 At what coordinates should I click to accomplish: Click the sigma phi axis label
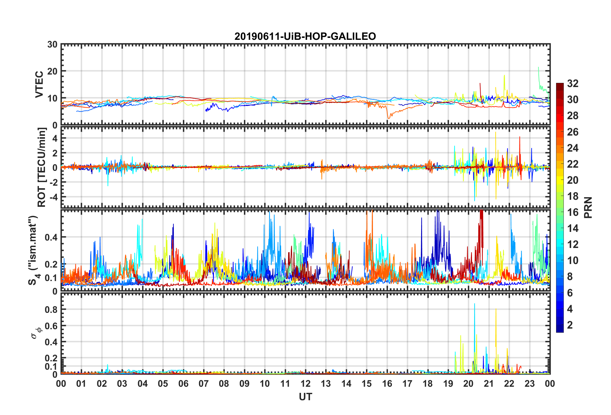point(36,333)
